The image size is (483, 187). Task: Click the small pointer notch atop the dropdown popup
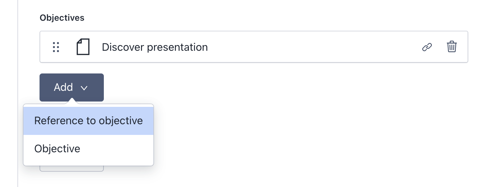tap(72, 101)
